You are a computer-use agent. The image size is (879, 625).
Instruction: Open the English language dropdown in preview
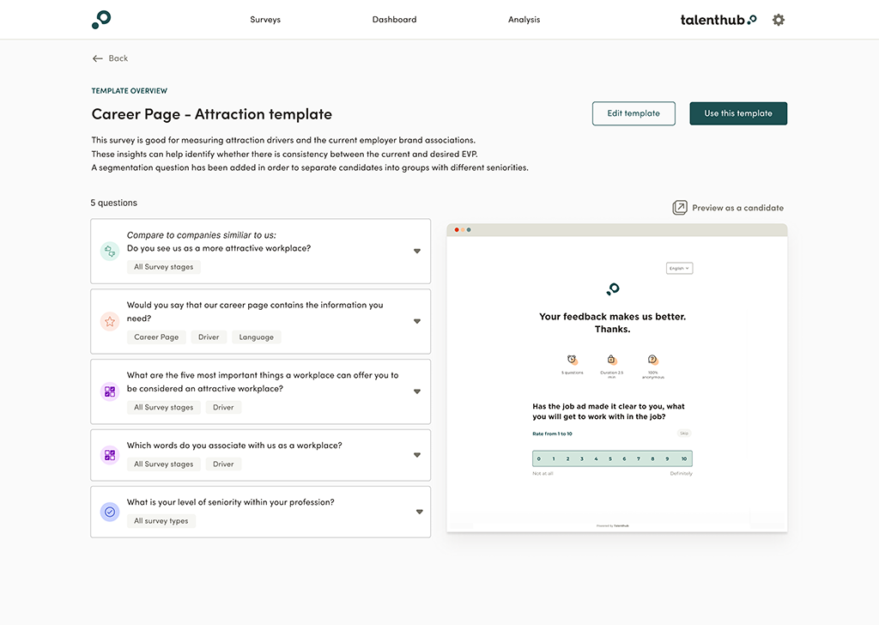tap(679, 268)
